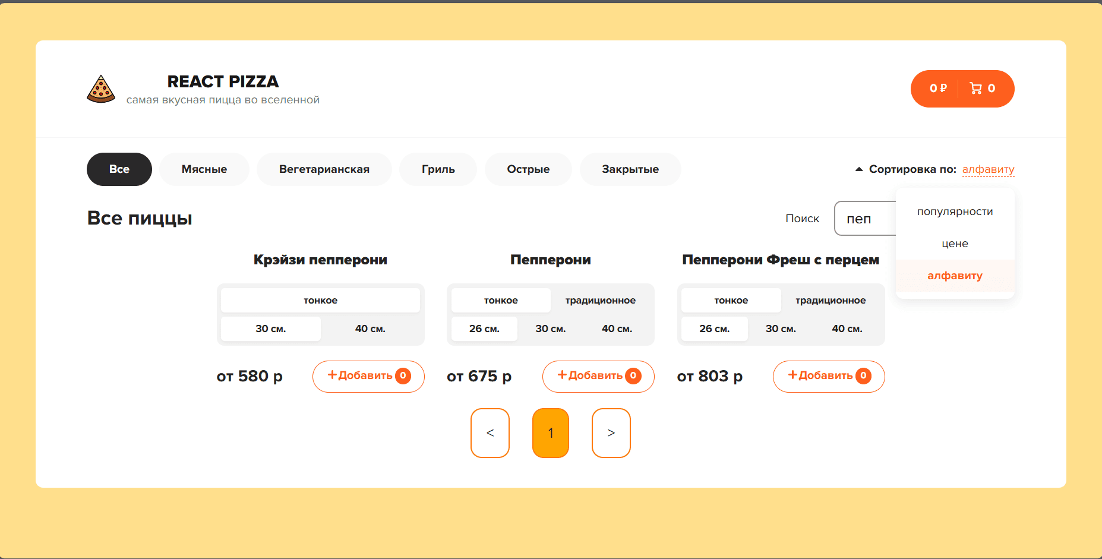The height and width of the screenshot is (559, 1102).
Task: Click the 0 ₽ cart total
Action: (x=938, y=89)
